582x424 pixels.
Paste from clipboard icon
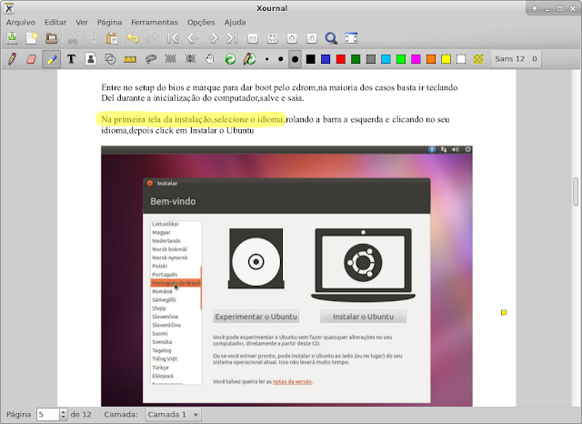[112, 38]
